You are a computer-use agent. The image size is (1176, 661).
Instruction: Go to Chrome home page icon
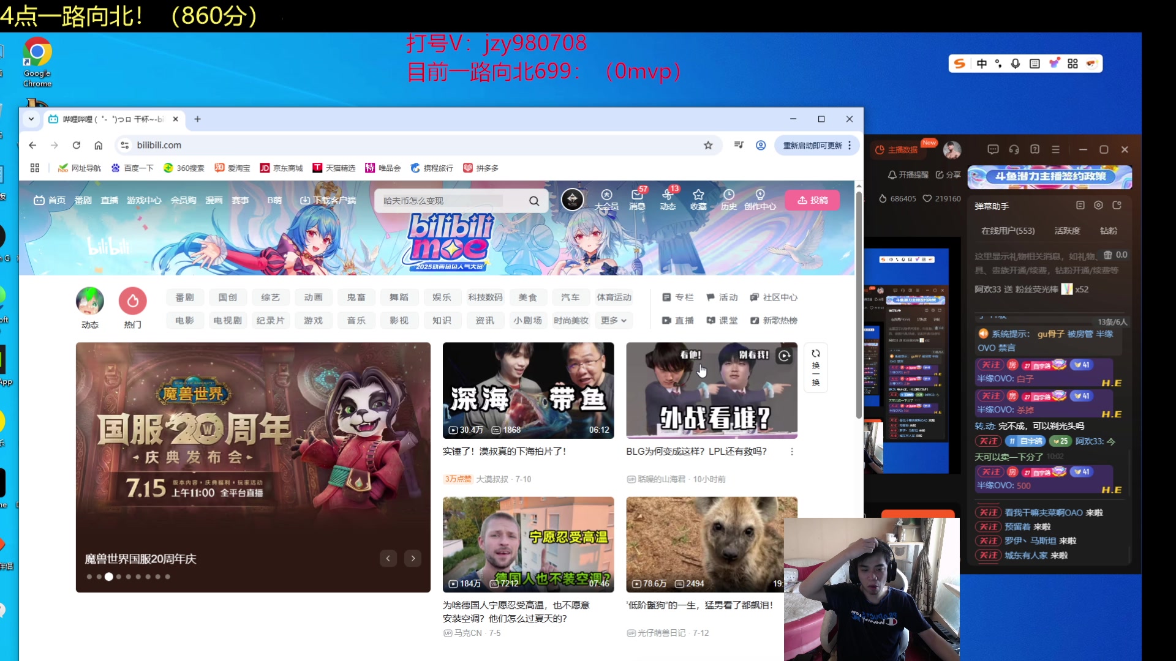click(x=99, y=145)
